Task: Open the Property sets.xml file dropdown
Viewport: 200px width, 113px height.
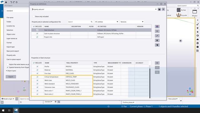Action: [156, 9]
